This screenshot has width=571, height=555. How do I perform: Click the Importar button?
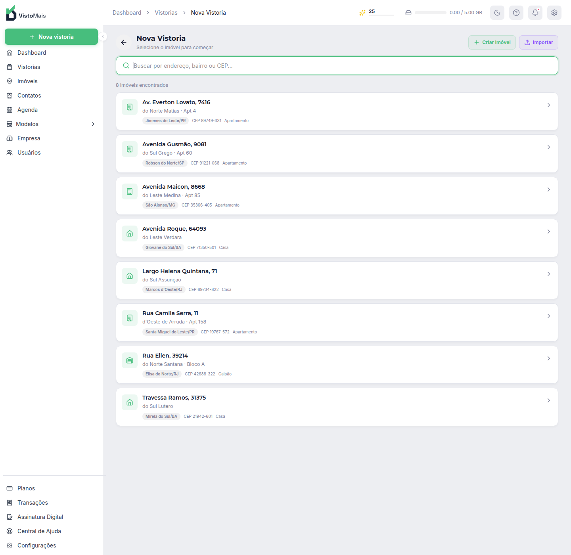pos(538,42)
